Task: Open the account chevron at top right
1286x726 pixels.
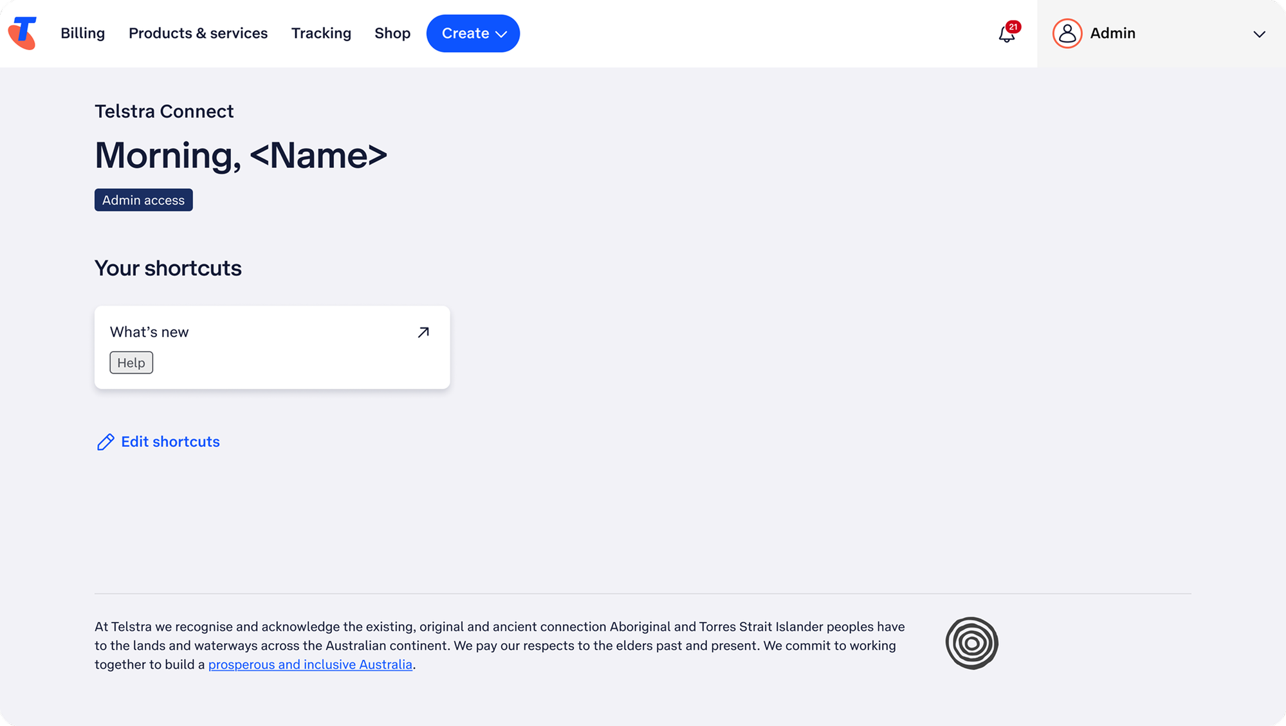Action: (x=1258, y=34)
